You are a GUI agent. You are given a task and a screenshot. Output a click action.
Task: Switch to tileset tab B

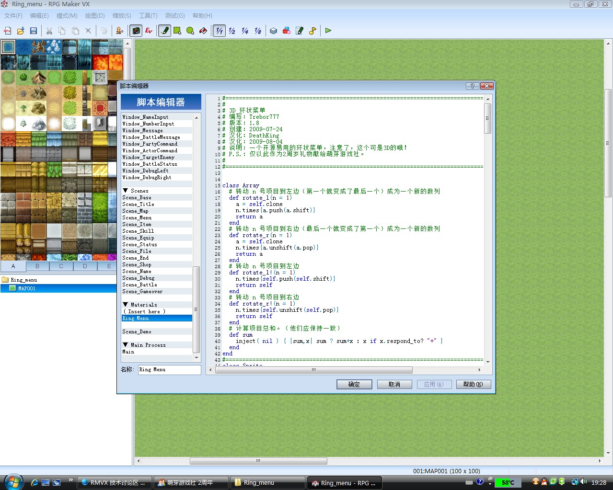pos(37,266)
